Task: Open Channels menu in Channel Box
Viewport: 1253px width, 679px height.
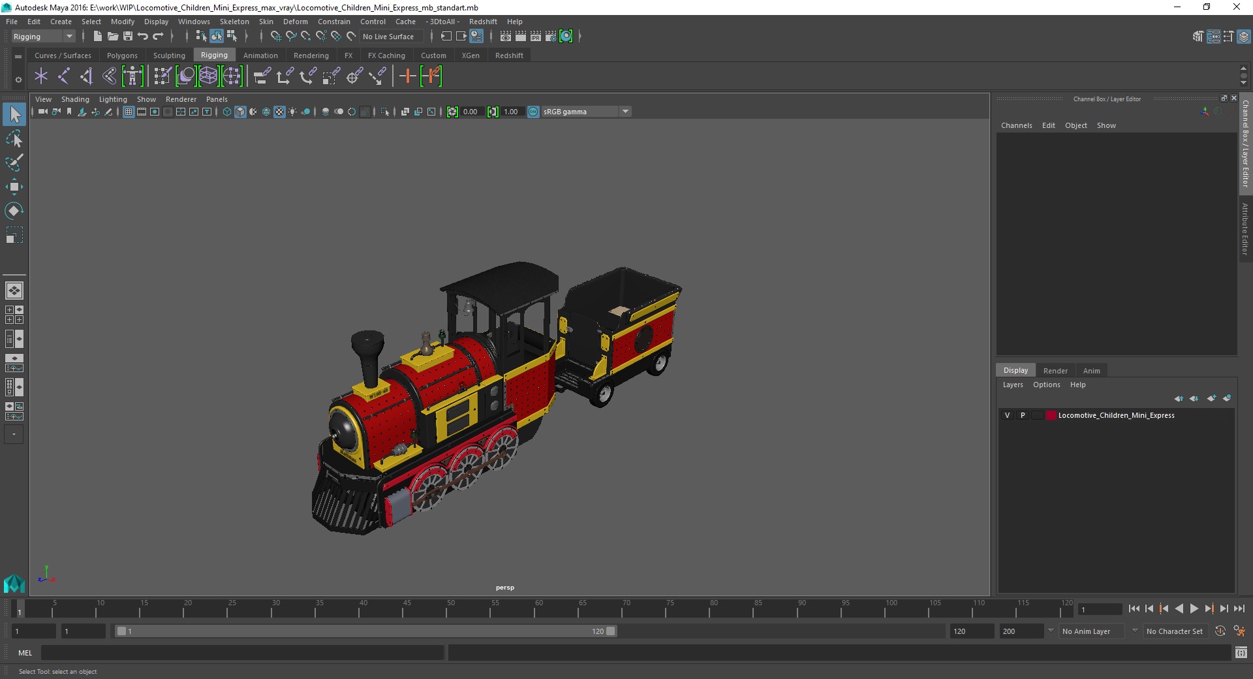Action: 1016,125
